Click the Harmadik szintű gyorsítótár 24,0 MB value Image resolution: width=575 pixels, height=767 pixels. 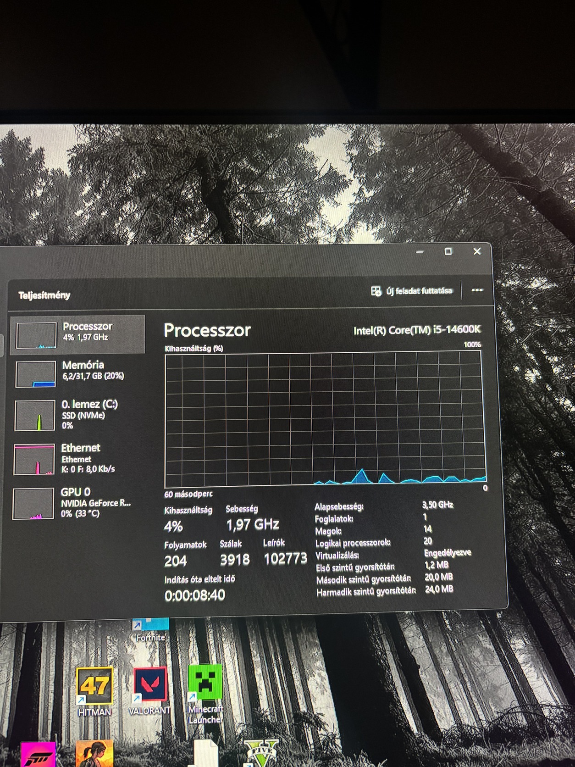click(x=439, y=589)
